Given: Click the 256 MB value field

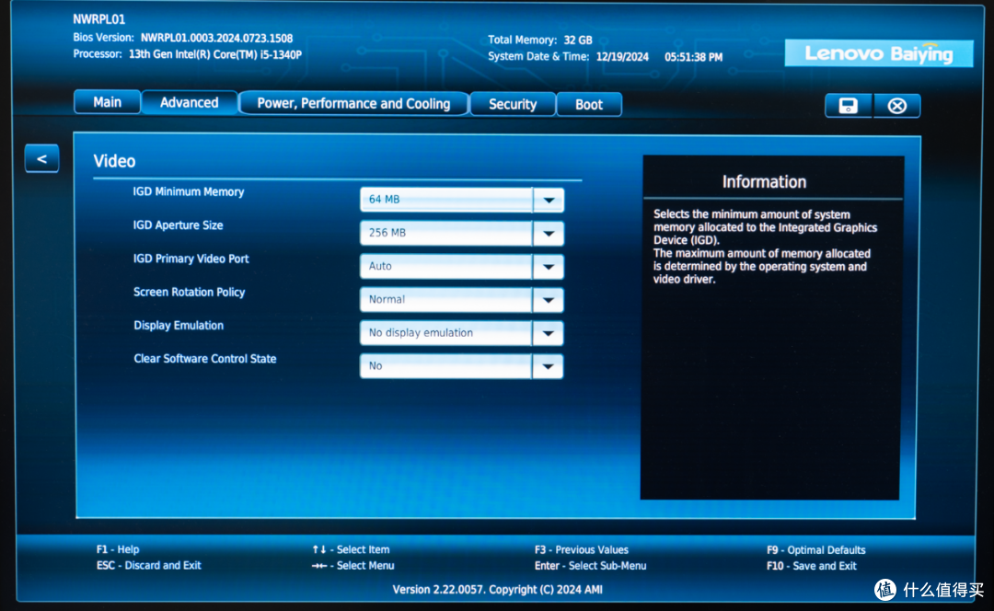Looking at the screenshot, I should point(446,233).
